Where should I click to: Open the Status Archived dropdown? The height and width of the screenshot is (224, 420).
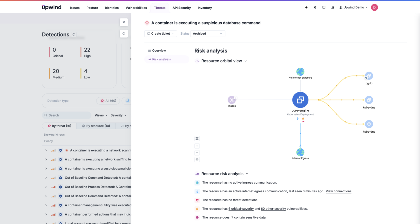208,34
